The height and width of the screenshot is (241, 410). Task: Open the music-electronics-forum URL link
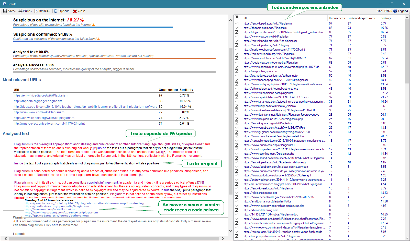point(49,123)
